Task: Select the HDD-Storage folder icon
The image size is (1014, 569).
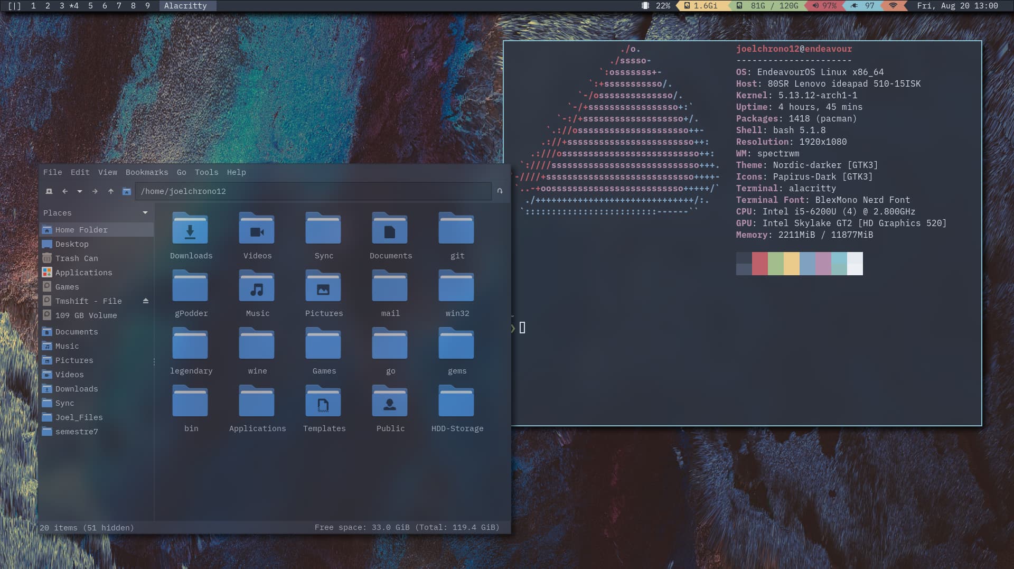Action: 456,401
